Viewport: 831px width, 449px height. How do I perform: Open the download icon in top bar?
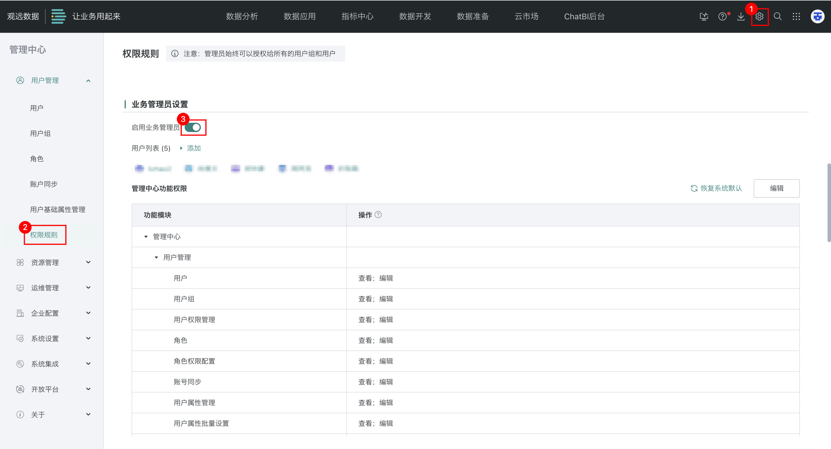click(x=741, y=16)
